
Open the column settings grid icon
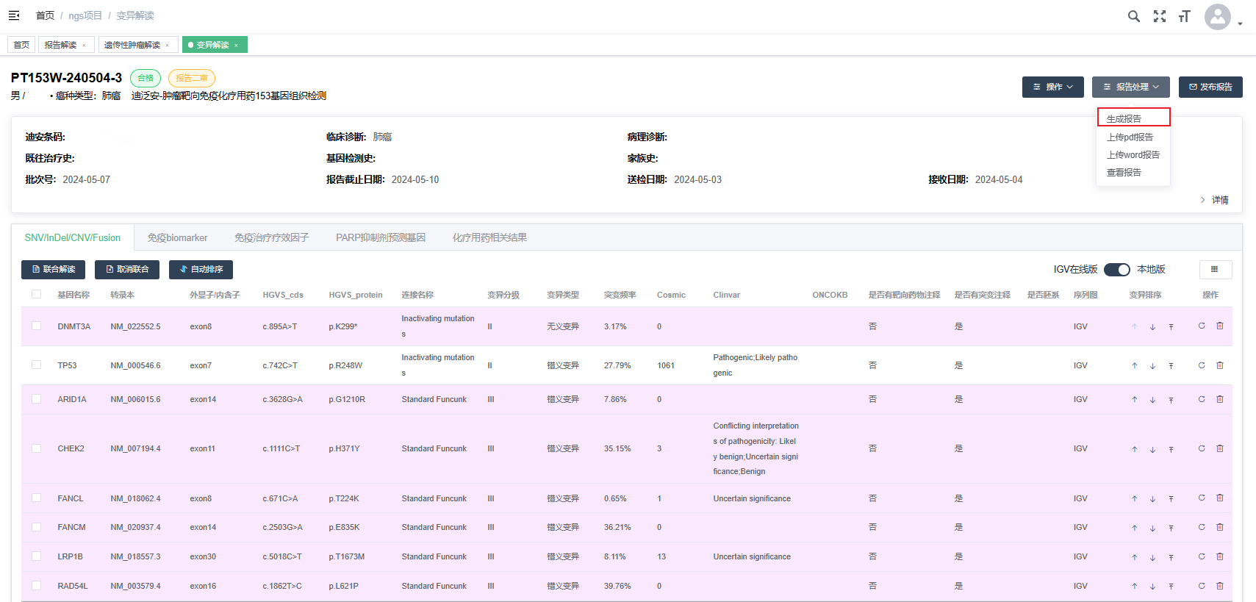[x=1215, y=270]
